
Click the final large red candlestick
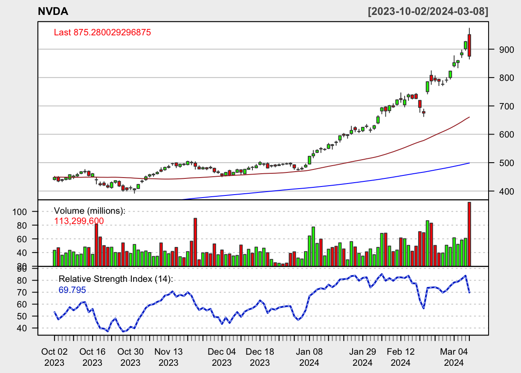tap(469, 45)
